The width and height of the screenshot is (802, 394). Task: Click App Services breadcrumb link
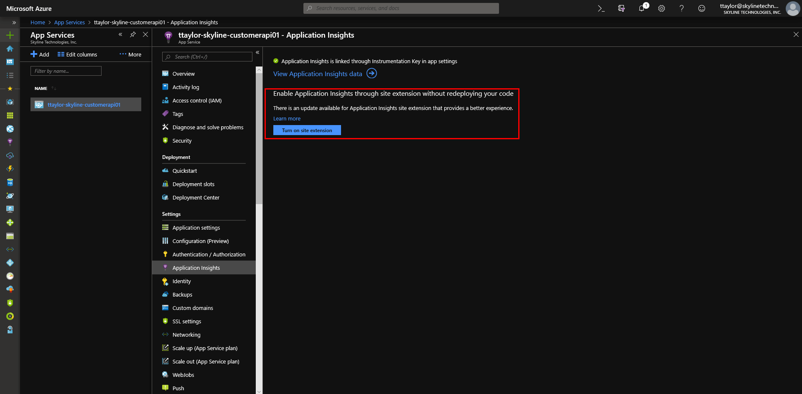pyautogui.click(x=69, y=23)
